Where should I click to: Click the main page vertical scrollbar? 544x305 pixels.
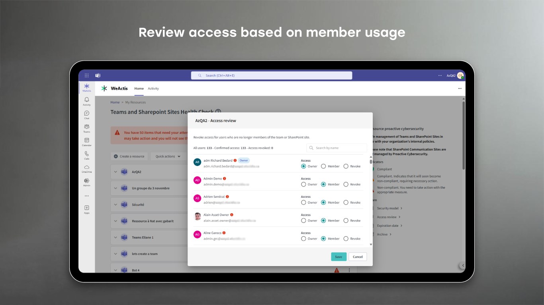tap(464, 135)
